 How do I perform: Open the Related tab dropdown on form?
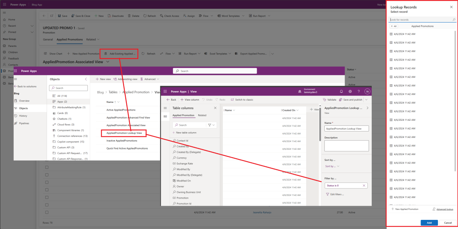coord(93,39)
